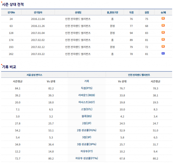Image resolution: width=173 pixels, height=163 pixels.
Task: Click the 홈 cell for game 24
Action: pyautogui.click(x=112, y=19)
